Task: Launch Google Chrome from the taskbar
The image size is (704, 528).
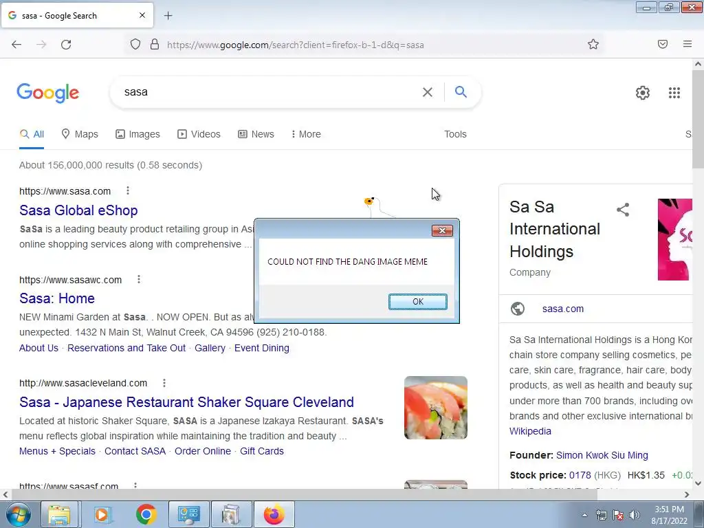Action: [146, 514]
